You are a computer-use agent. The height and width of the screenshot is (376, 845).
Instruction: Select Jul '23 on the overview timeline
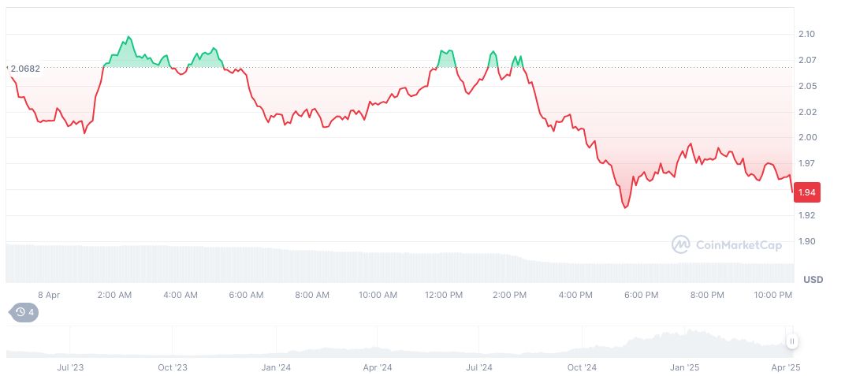point(71,367)
